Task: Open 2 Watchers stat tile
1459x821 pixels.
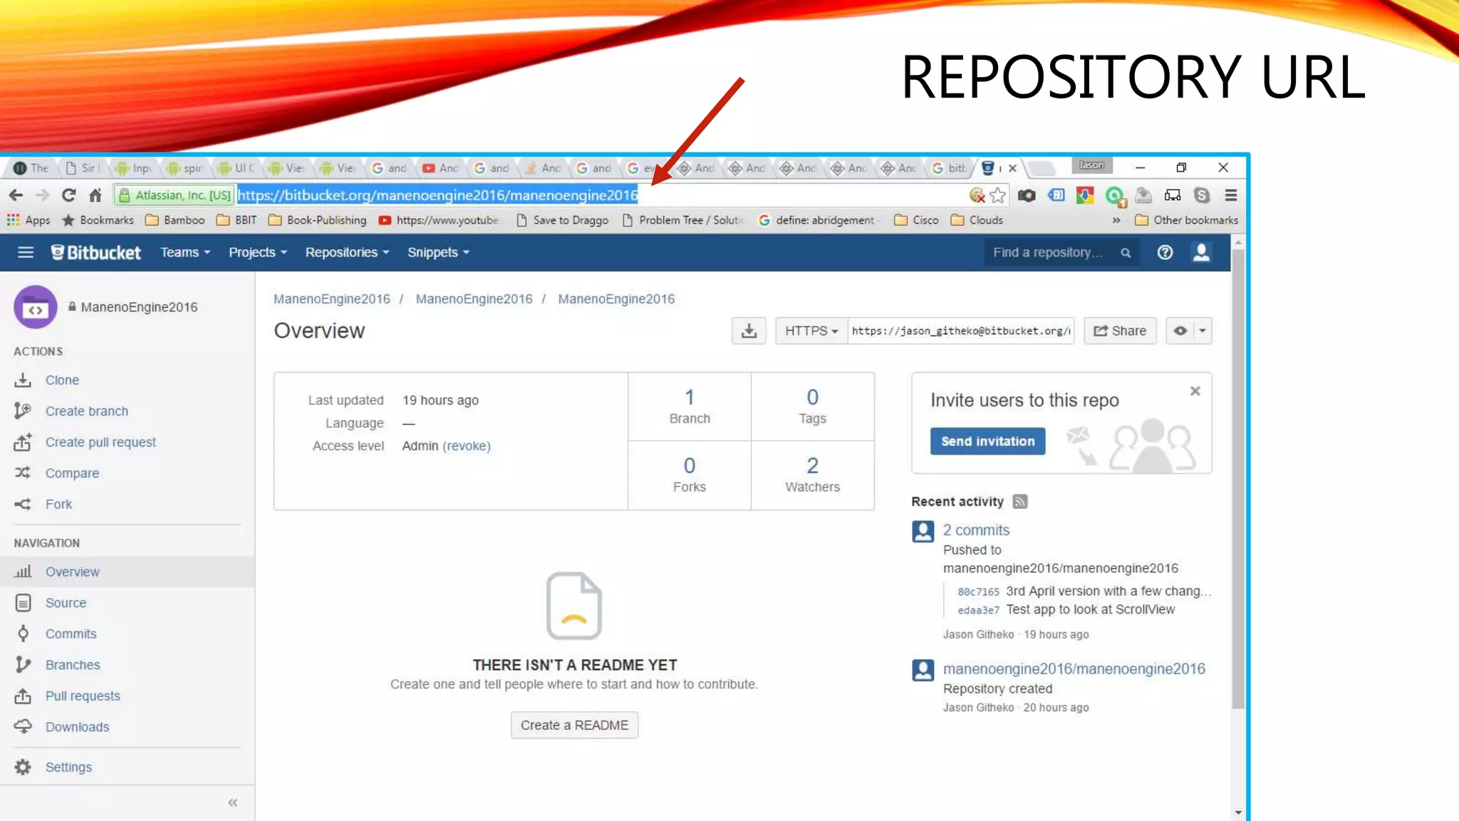Action: point(812,475)
